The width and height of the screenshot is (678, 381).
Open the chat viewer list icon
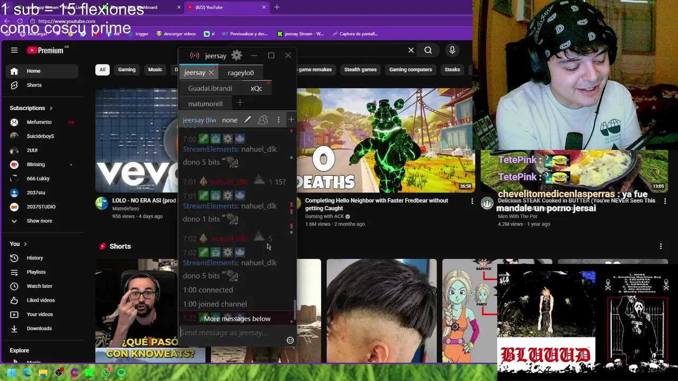[x=263, y=120]
